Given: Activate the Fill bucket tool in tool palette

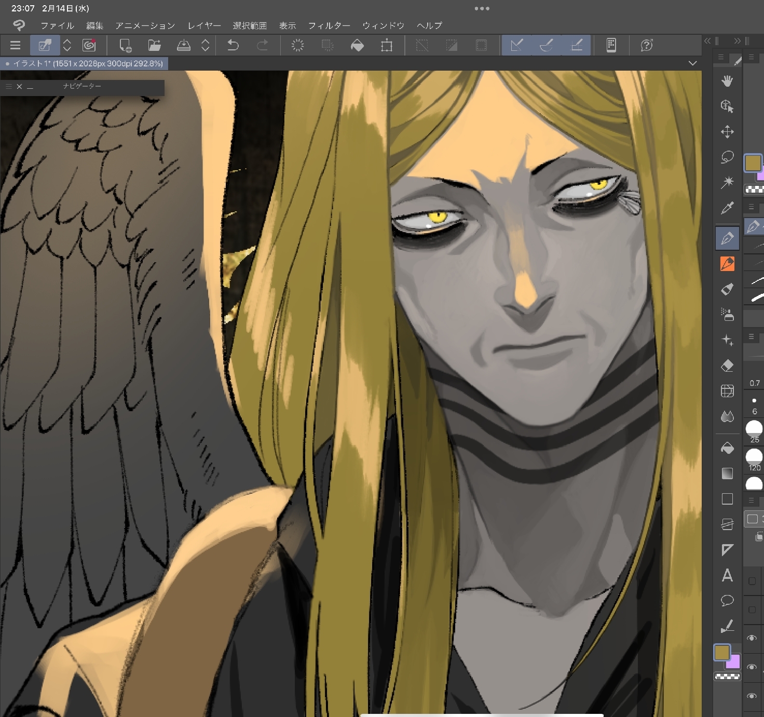Looking at the screenshot, I should pos(727,448).
